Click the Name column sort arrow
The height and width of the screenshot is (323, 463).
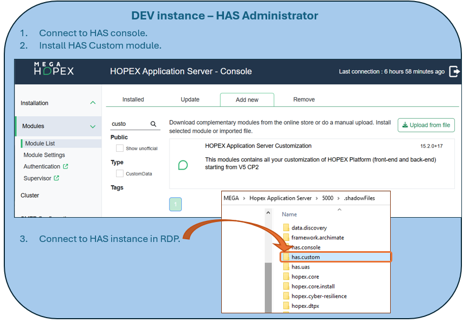click(339, 210)
